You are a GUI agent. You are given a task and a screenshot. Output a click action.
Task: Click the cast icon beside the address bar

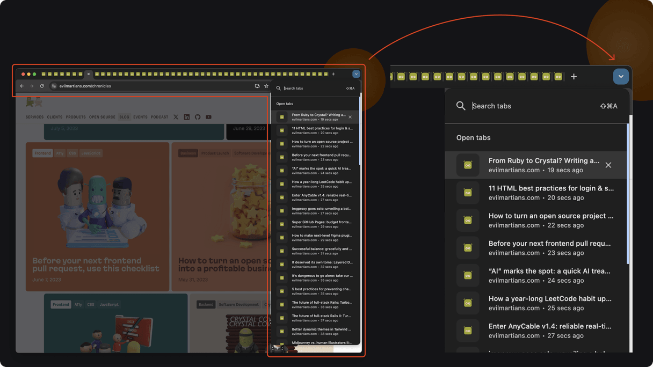tap(257, 86)
